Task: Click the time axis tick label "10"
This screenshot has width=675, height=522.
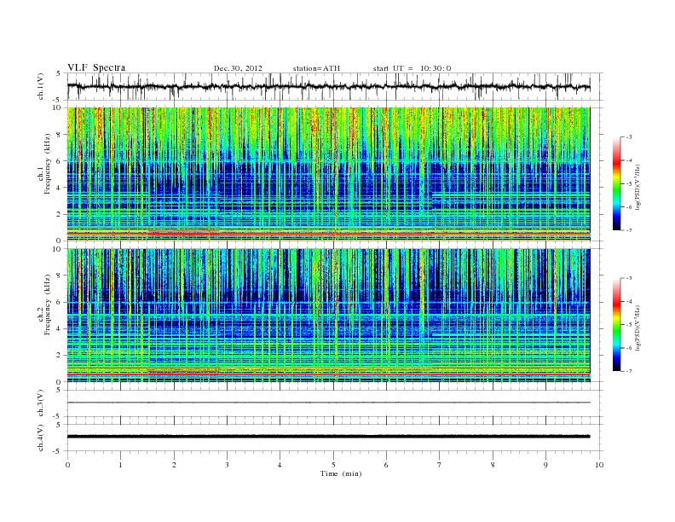Action: [x=599, y=465]
